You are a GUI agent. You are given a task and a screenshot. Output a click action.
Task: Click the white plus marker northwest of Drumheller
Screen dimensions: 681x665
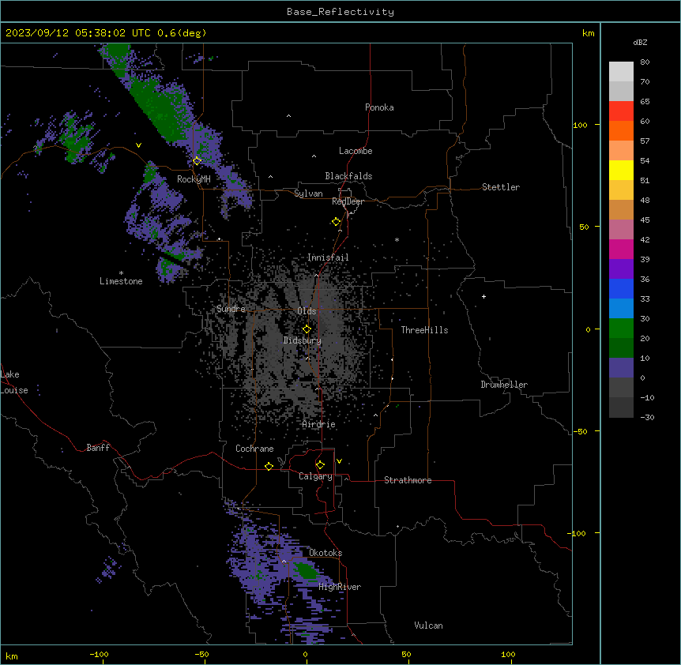[x=483, y=296]
